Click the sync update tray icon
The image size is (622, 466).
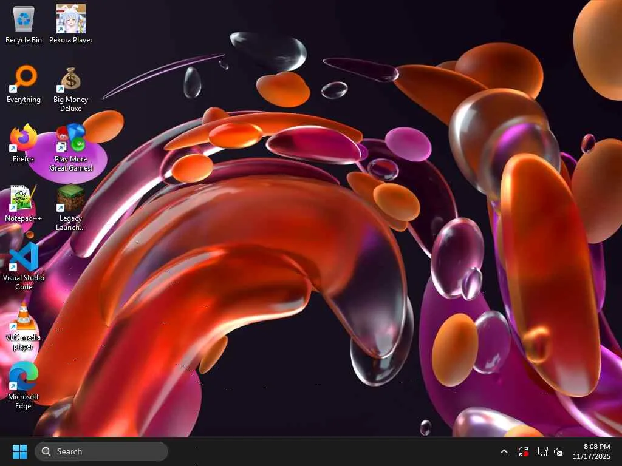point(523,451)
